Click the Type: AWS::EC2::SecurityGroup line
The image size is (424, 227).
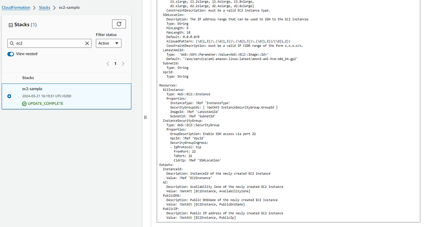tap(193, 125)
